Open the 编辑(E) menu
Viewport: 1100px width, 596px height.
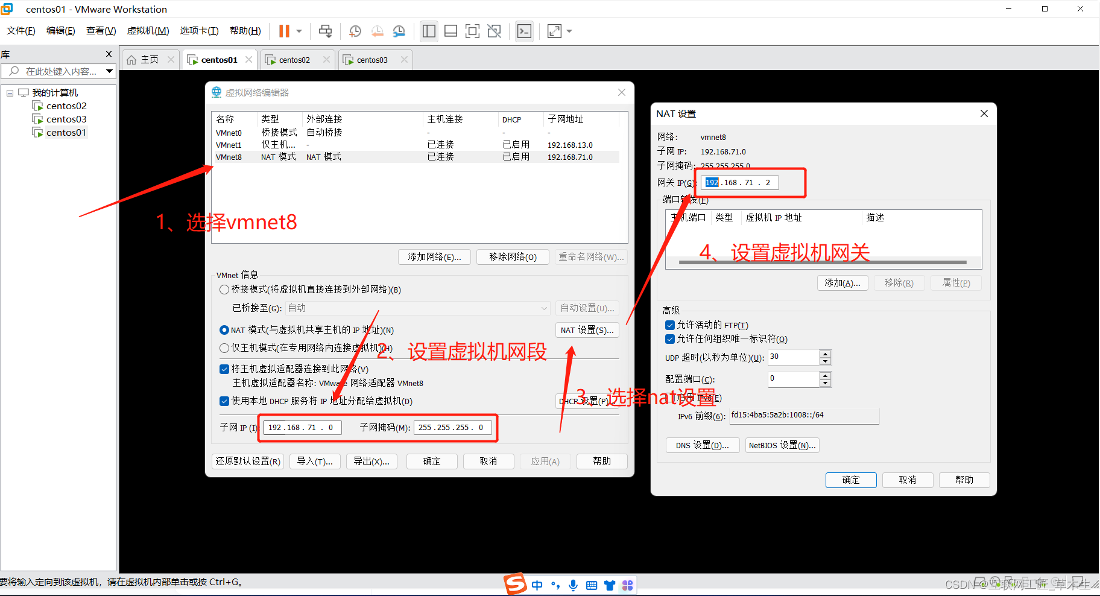coord(61,31)
